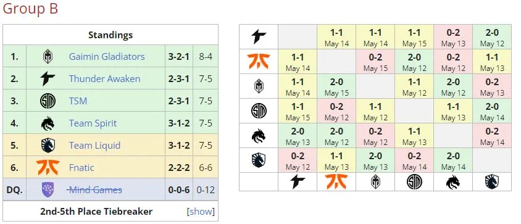Click the Fnatic logo in standings
This screenshot has height=224, width=521.
point(48,167)
